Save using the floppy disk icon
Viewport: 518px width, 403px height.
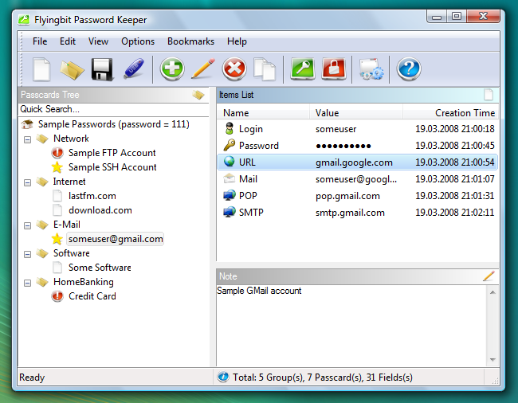(103, 69)
